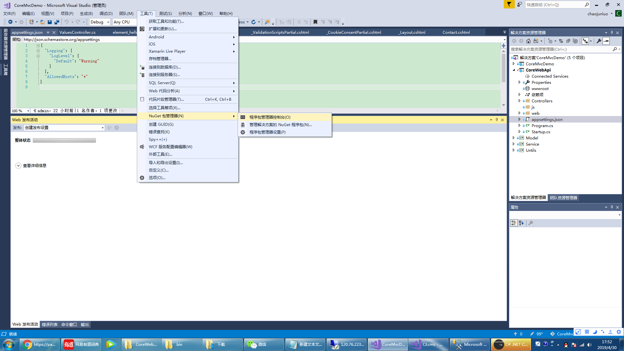Open Package Manager Settings gear entry
624x351 pixels.
(267, 132)
